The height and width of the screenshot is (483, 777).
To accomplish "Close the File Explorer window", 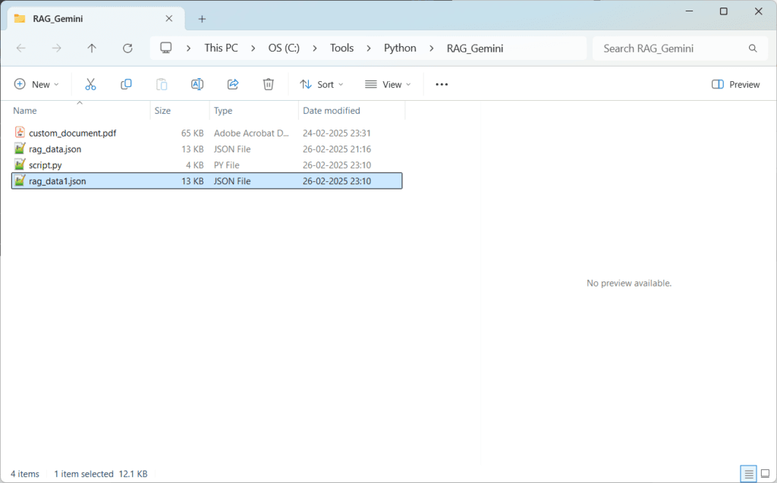I will click(x=758, y=11).
